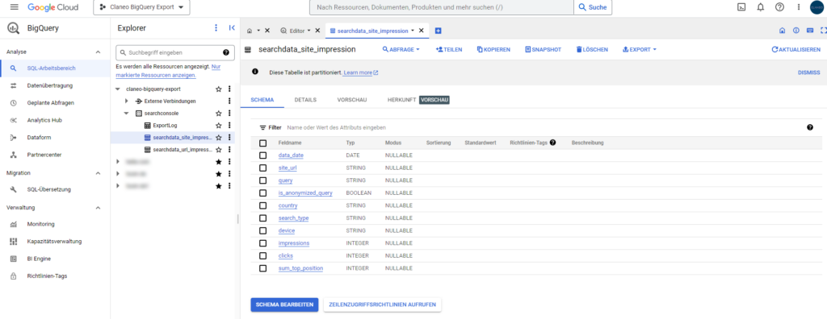Click ZEILENZUGRIFFSRICHTLINIEN AUFRUFEN button
Screen dimensions: 827x319
382,304
